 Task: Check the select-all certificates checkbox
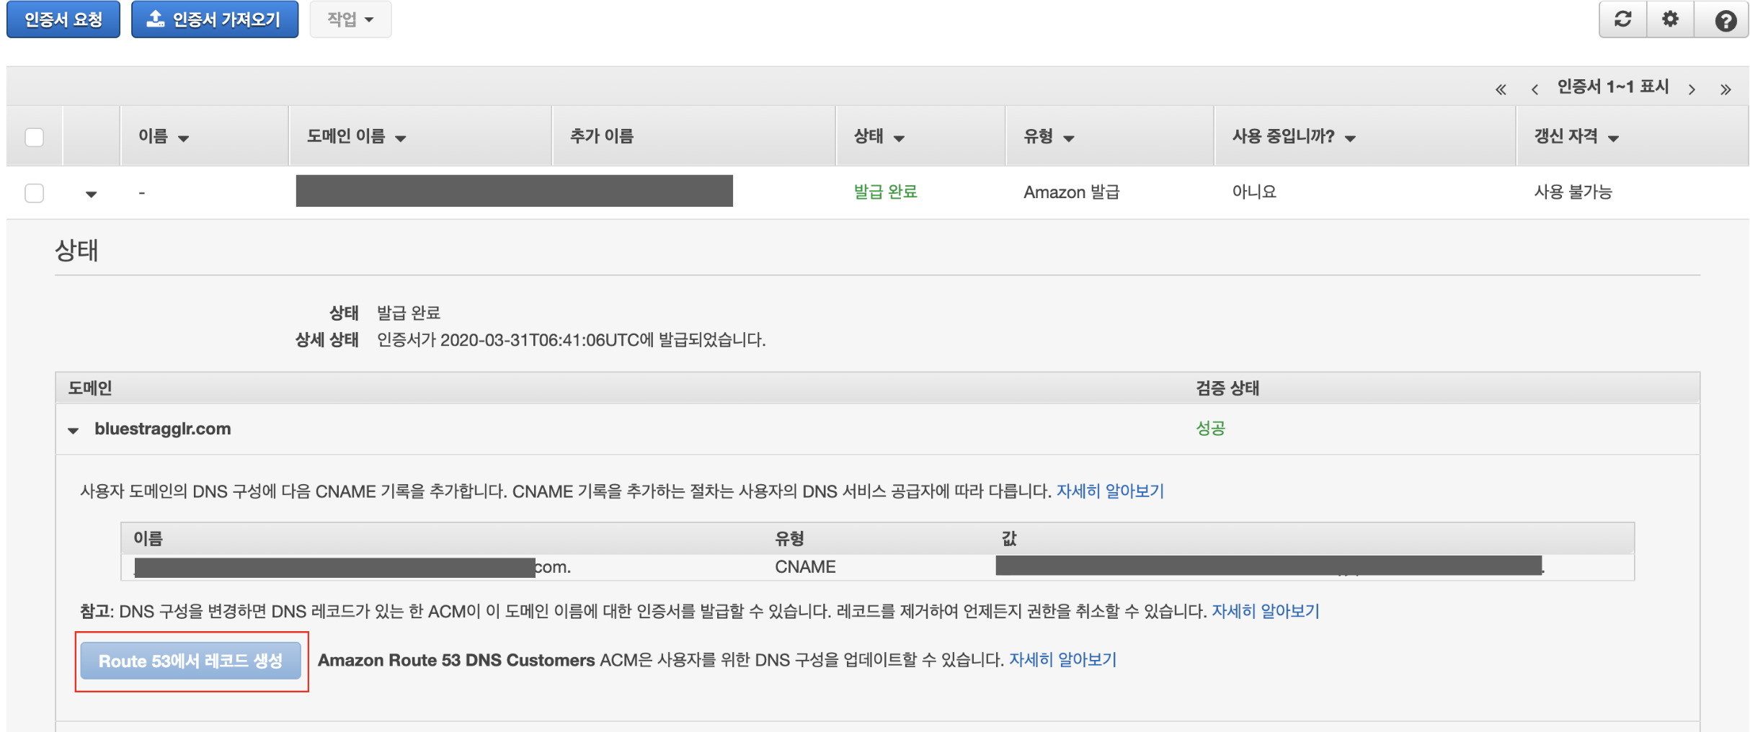pos(33,135)
